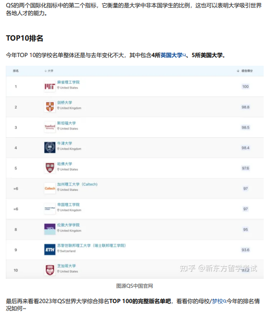Click the score value 98.4
Image resolution: width=269 pixels, height=319 pixels.
coord(245,148)
